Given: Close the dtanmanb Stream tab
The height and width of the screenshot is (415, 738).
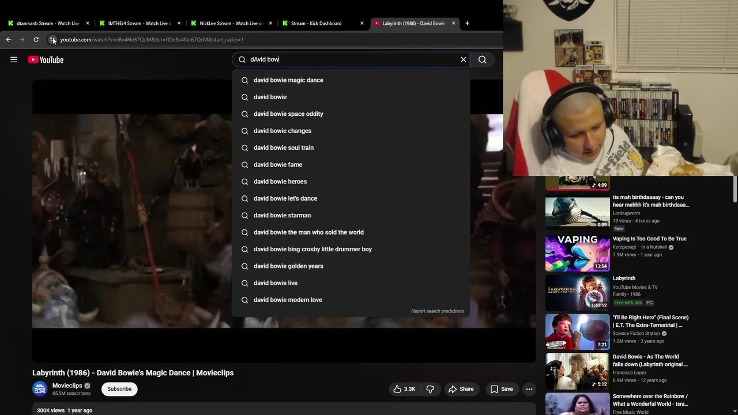Looking at the screenshot, I should tap(88, 23).
